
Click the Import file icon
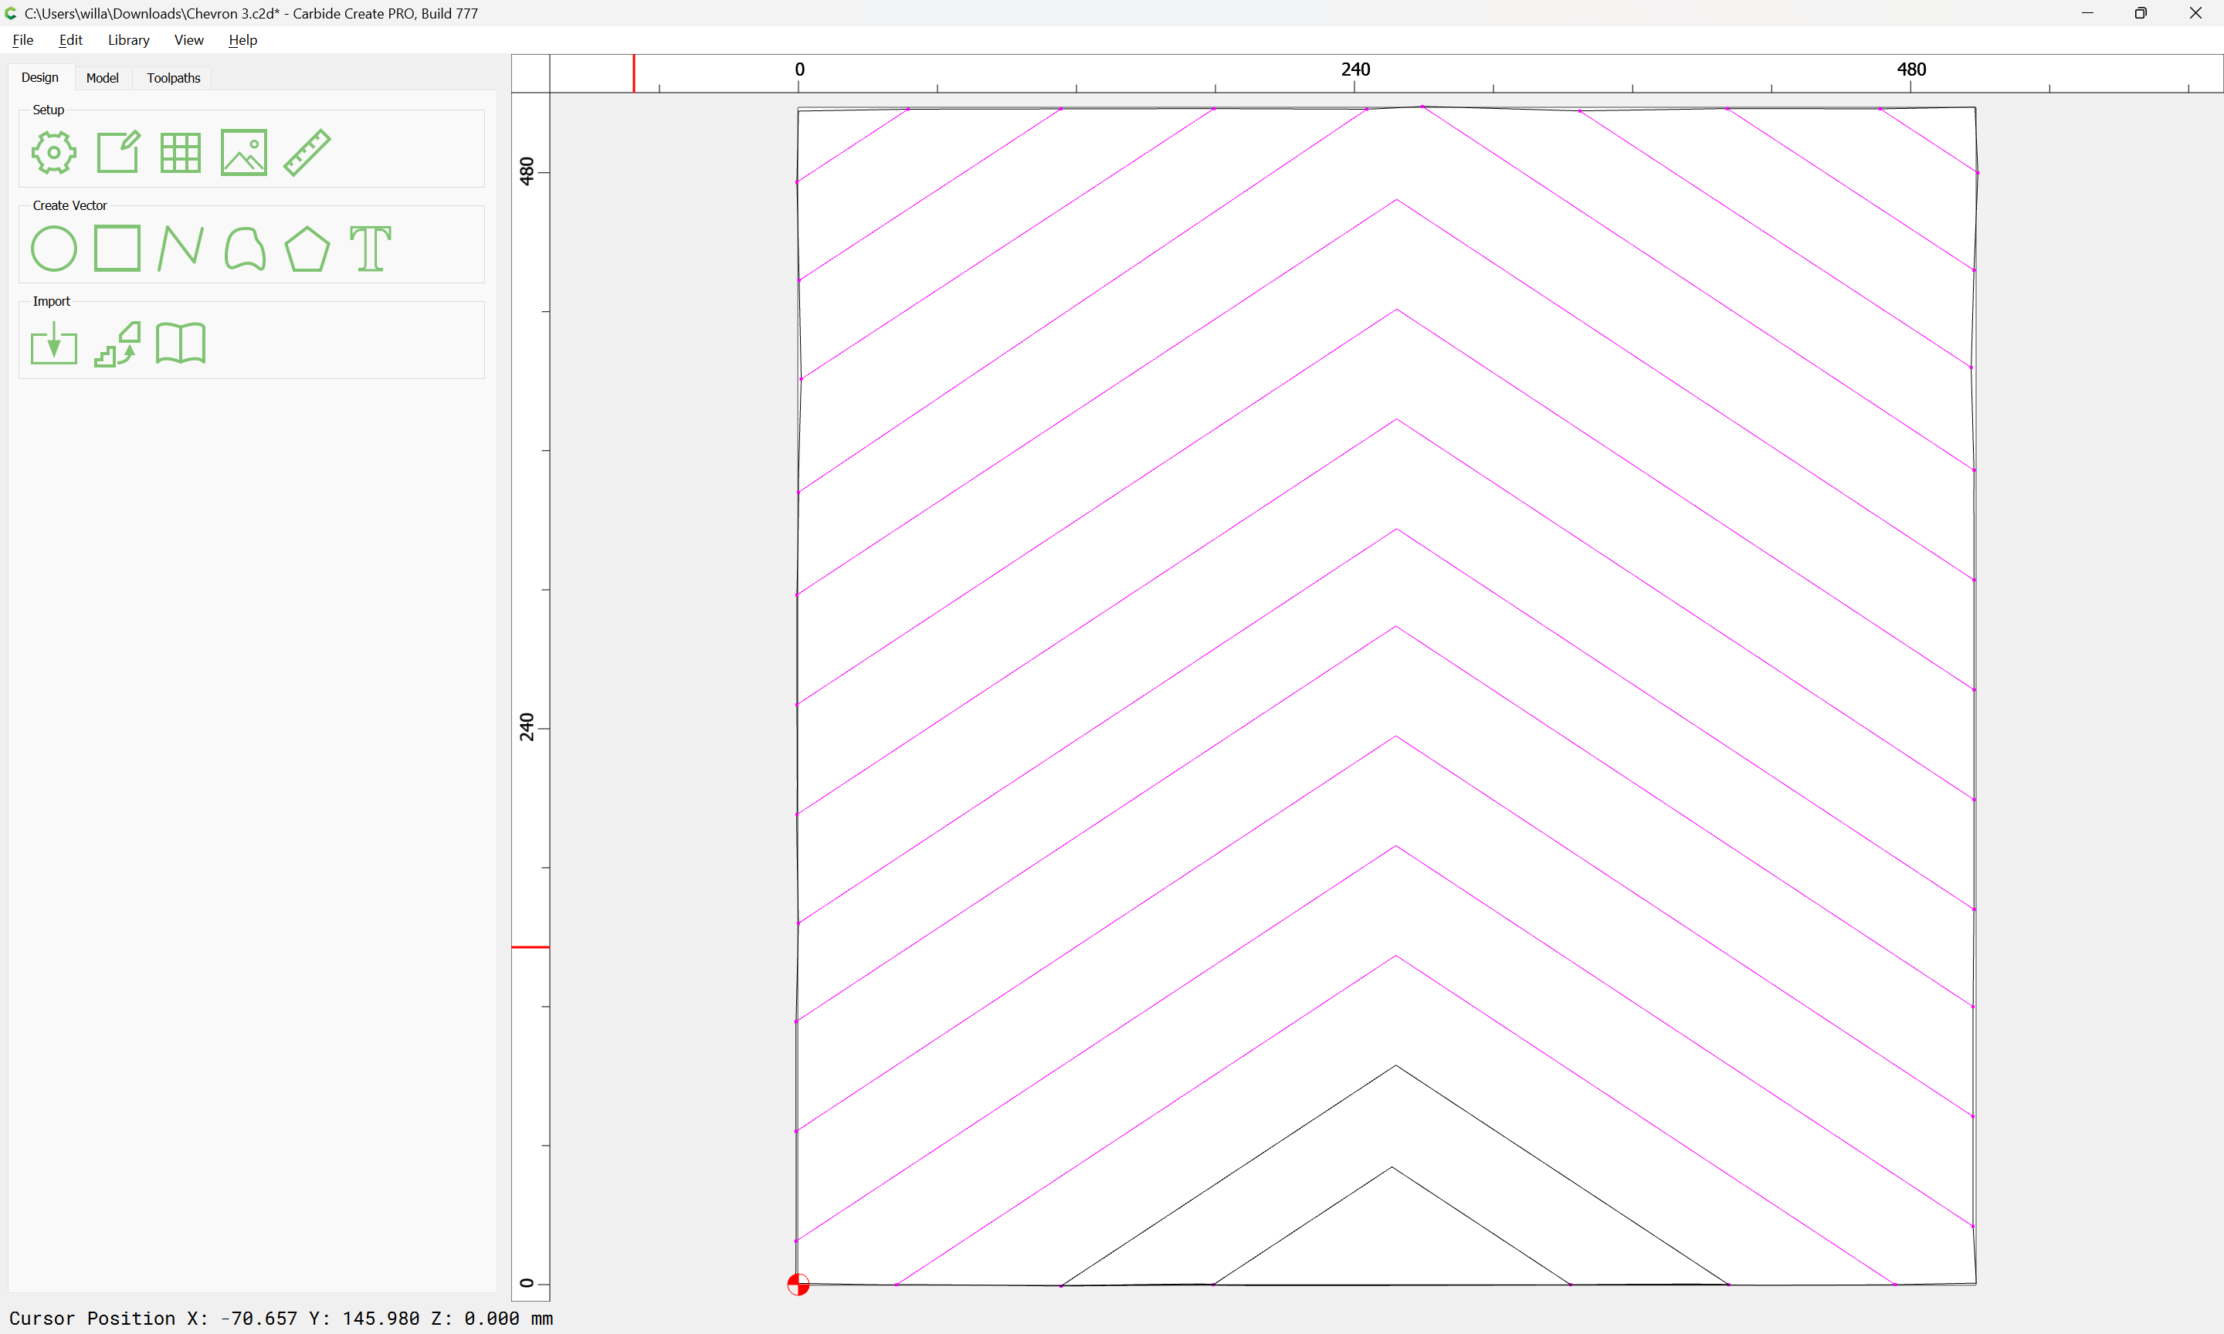(x=54, y=344)
